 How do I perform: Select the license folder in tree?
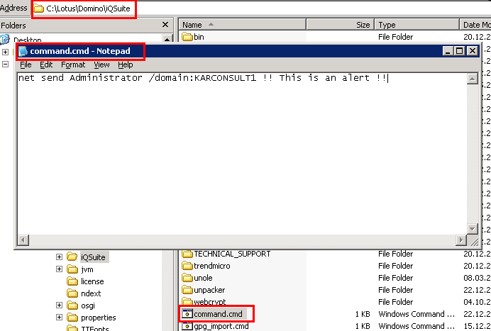coord(92,281)
